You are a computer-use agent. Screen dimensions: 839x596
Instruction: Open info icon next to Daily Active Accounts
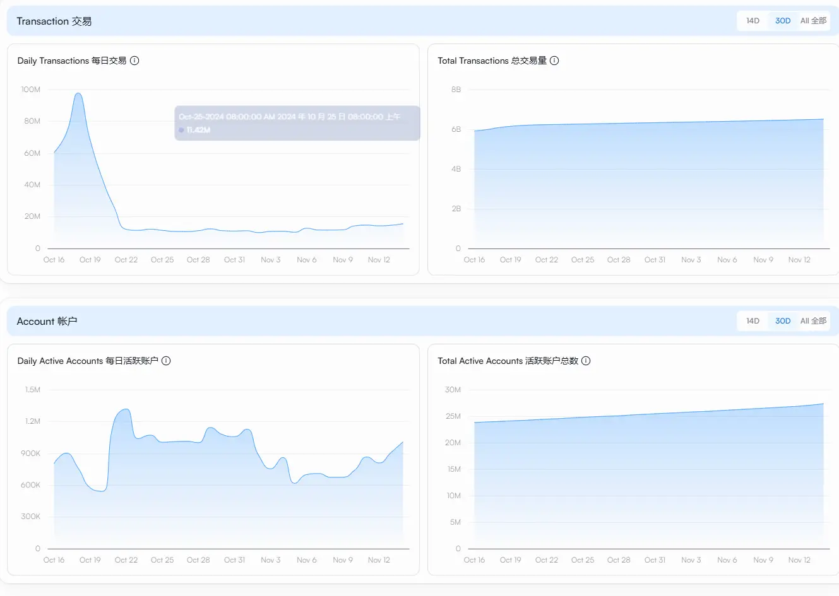point(166,361)
